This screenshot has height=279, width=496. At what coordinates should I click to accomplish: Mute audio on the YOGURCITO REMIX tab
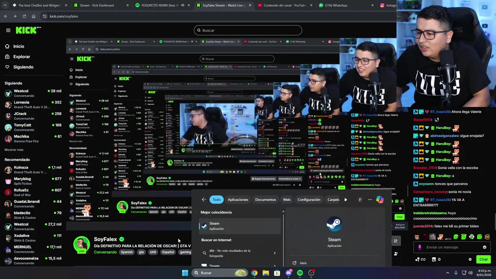click(x=183, y=5)
